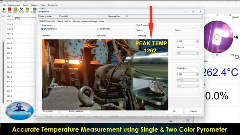Click the slider handle below the camera view
This screenshot has height=135, width=240.
(213, 57)
